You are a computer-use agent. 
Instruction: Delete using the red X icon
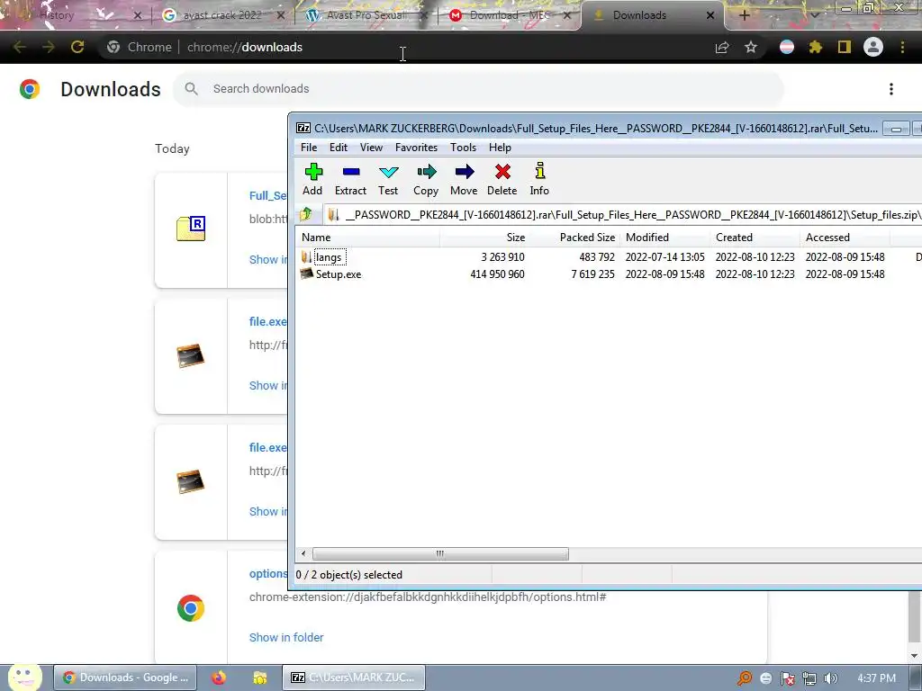click(x=502, y=179)
